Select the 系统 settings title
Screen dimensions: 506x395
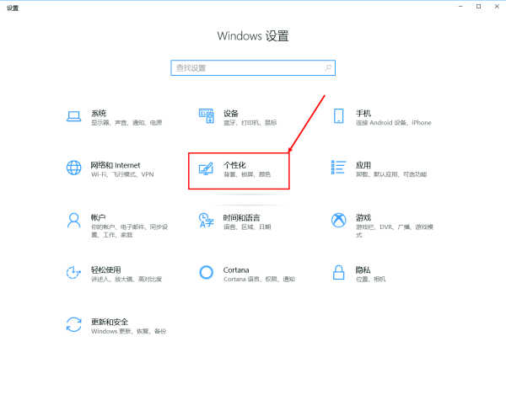tap(99, 113)
